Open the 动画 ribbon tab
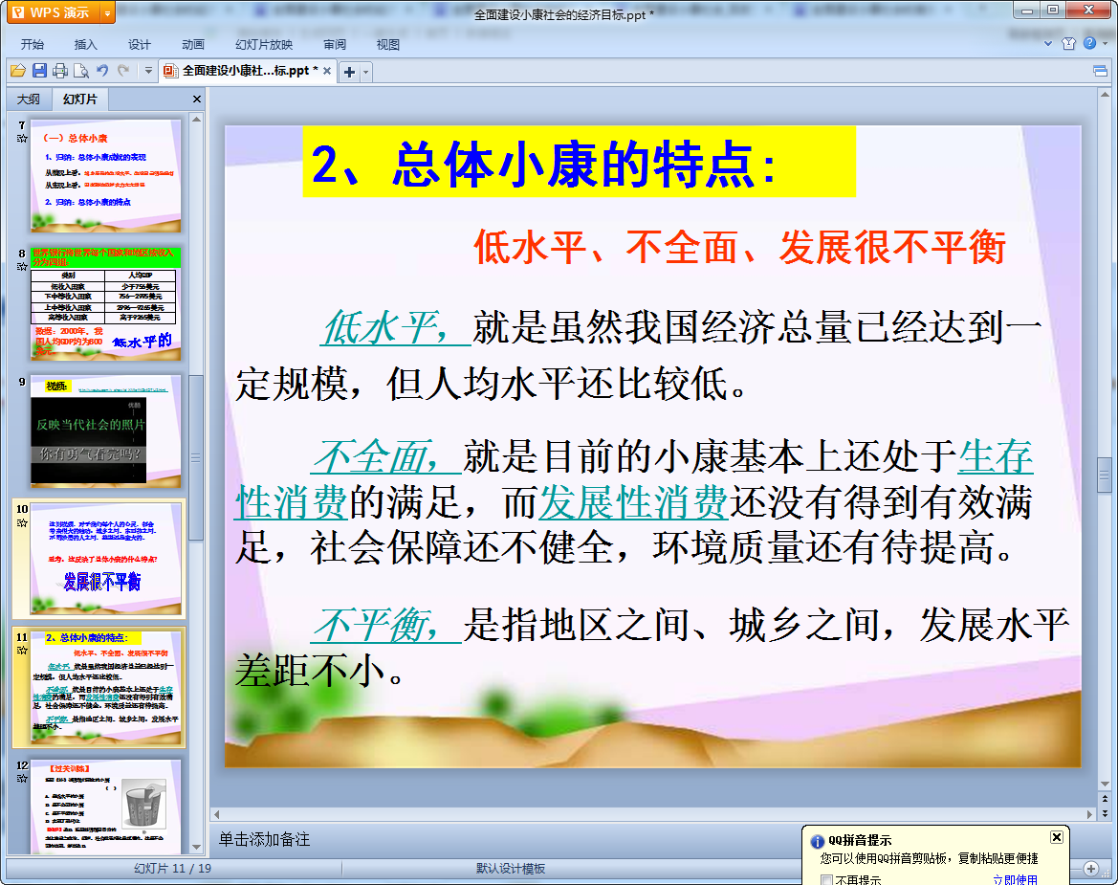The width and height of the screenshot is (1118, 885). (192, 44)
